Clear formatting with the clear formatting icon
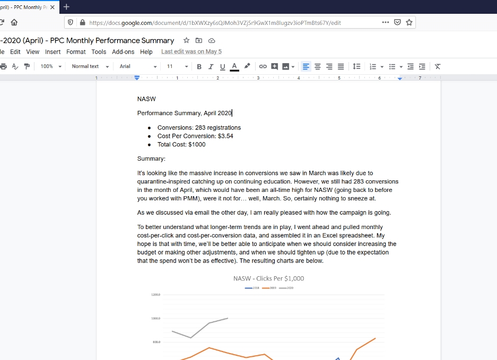Screen dimensions: 497x360 click(x=437, y=66)
